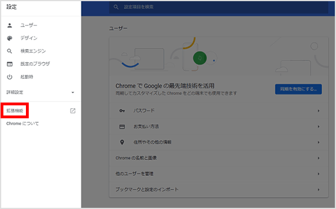Click the location pin icon beside 住所
Screen dimensions: 336x209
(x=122, y=142)
